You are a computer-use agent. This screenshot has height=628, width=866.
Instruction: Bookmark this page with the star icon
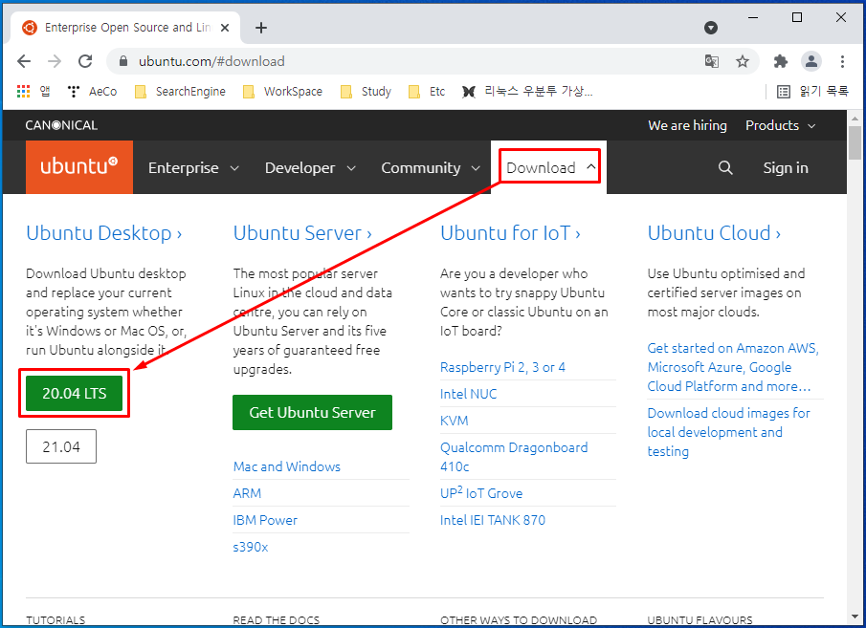(x=743, y=61)
